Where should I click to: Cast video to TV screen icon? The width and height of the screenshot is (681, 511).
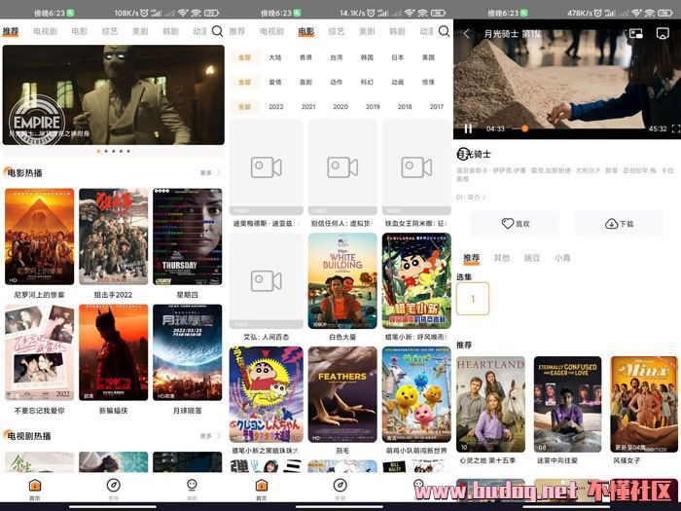tap(663, 34)
